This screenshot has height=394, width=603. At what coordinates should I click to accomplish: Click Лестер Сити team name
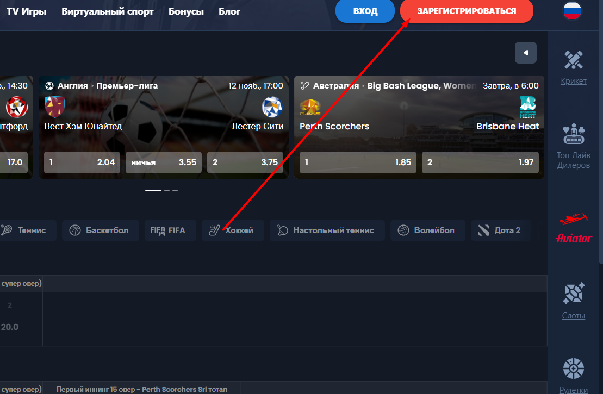click(257, 126)
